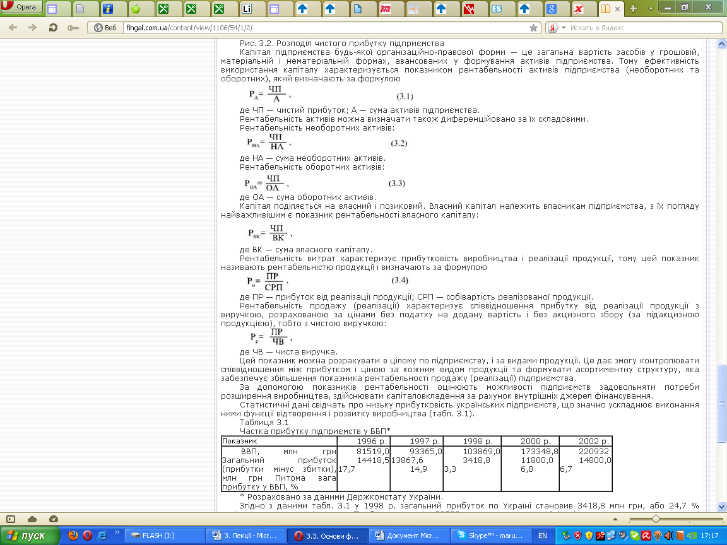Image resolution: width=727 pixels, height=545 pixels.
Task: Click the system clock showing 17:17
Action: tap(709, 536)
